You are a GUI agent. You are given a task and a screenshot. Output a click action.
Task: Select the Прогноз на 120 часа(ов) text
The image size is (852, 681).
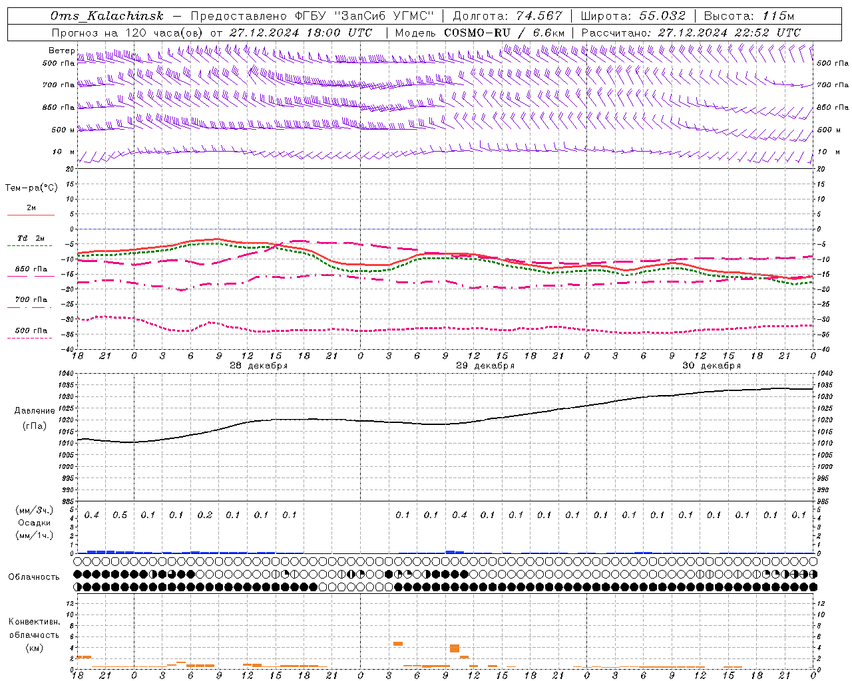click(128, 33)
